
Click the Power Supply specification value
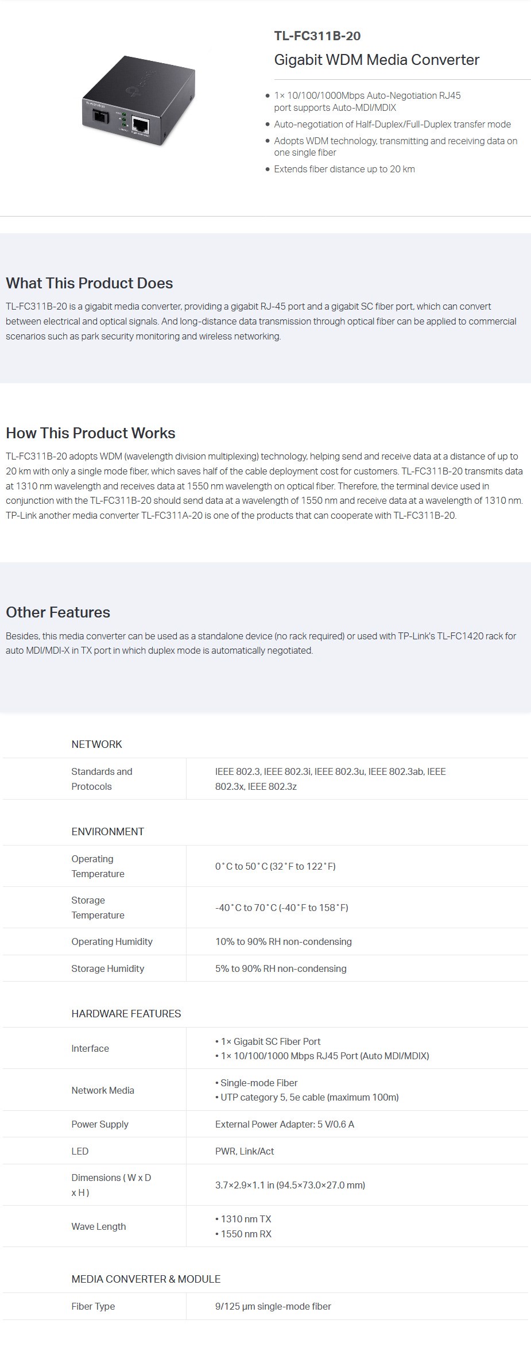(x=284, y=1124)
